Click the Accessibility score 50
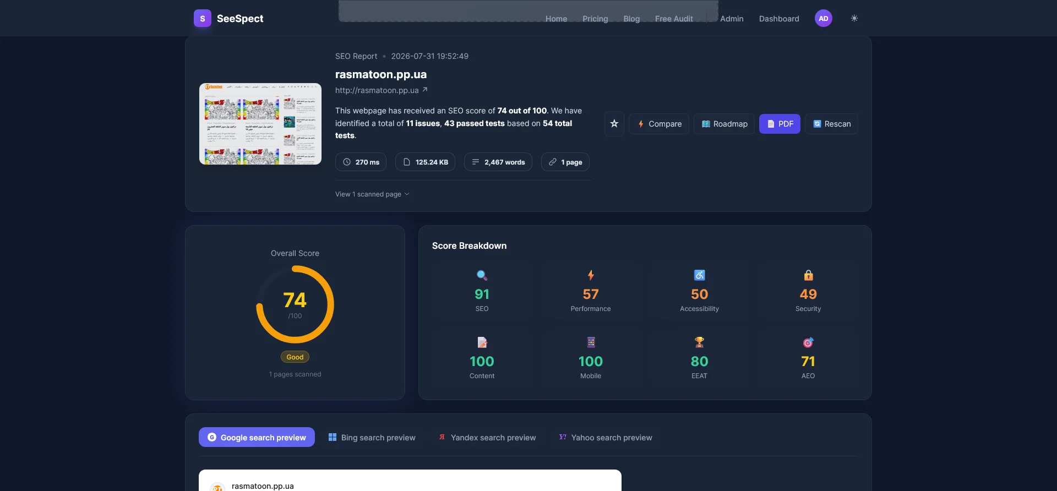Screen dimensions: 1057x491 click(x=699, y=294)
